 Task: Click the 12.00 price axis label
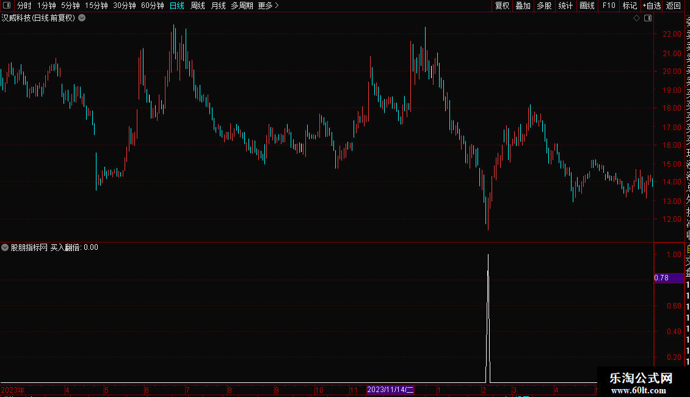point(672,219)
